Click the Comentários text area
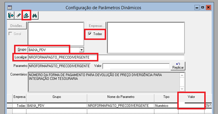 (104, 82)
